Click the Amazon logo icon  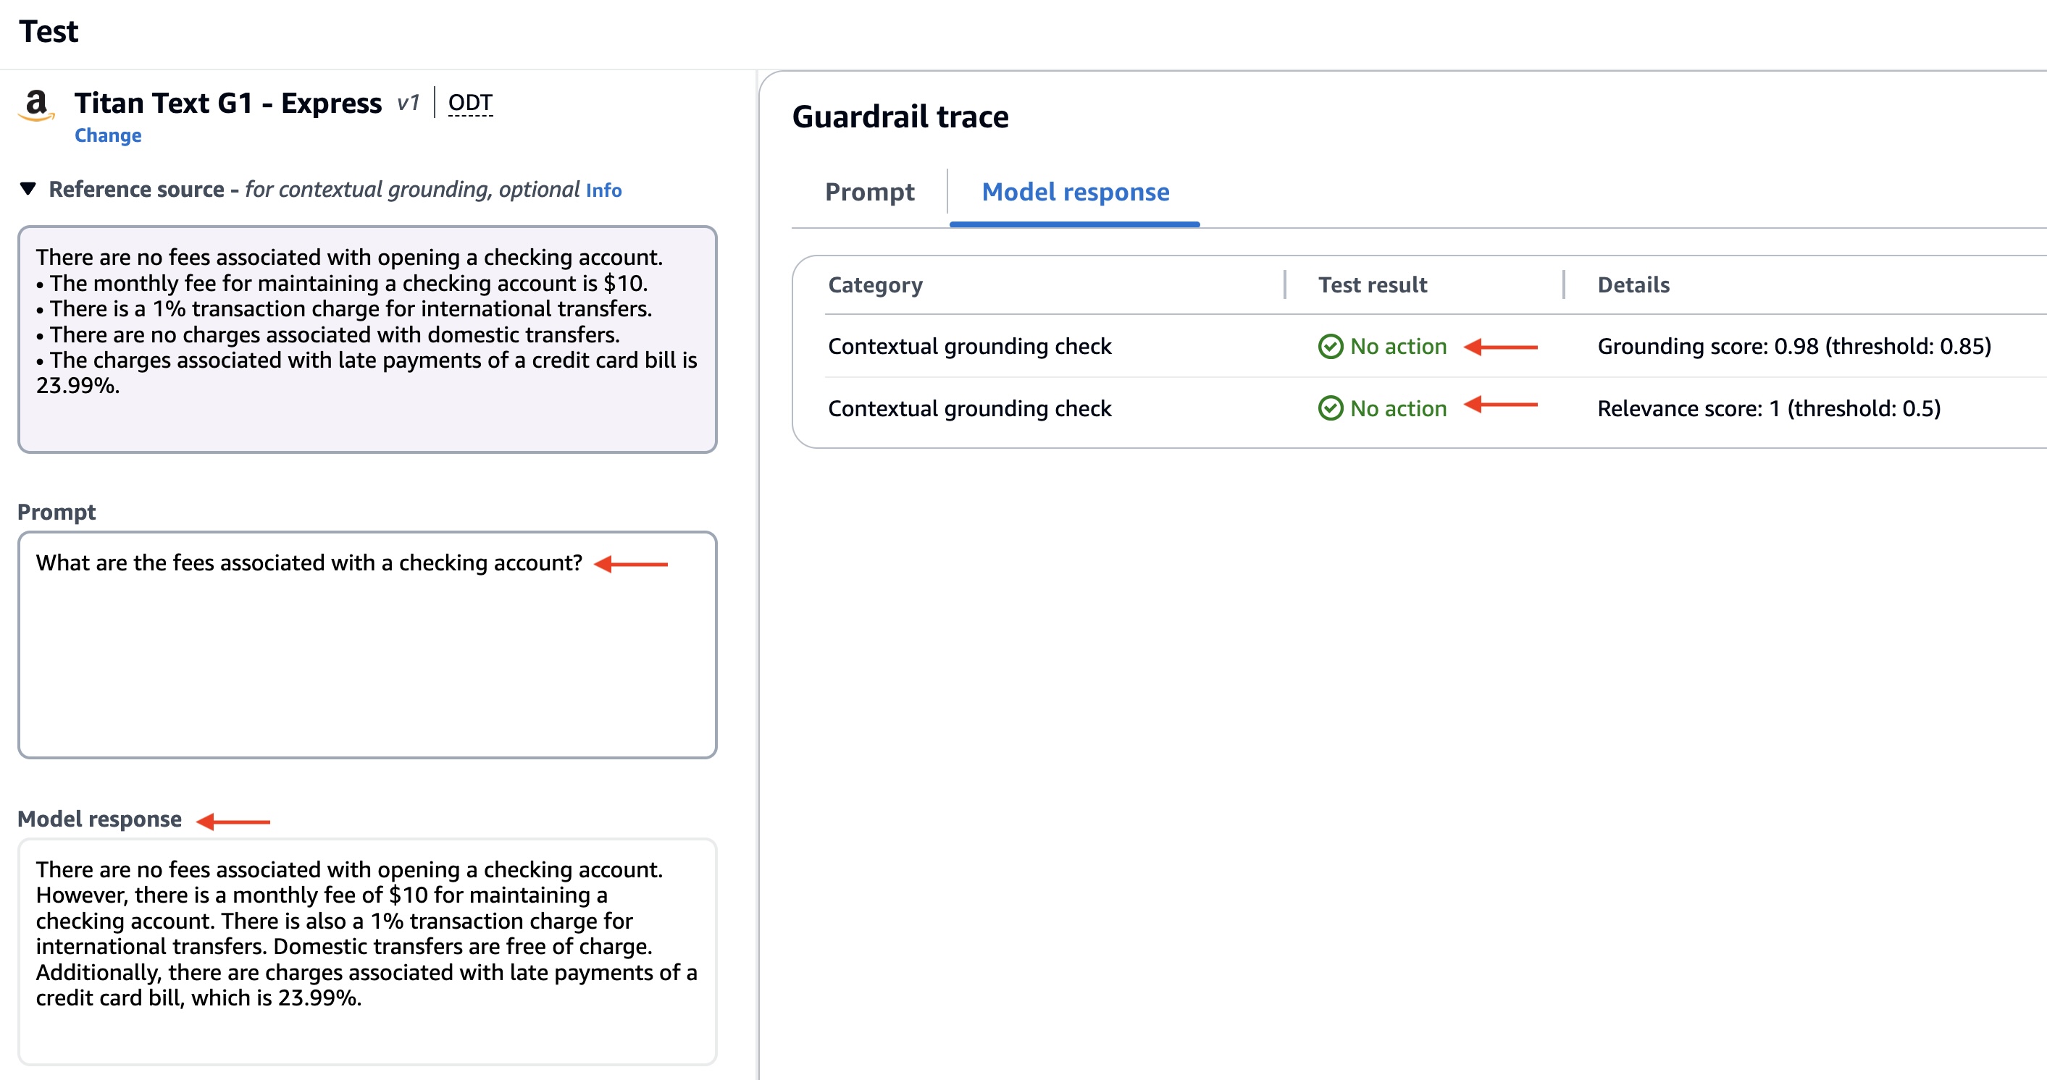point(35,105)
